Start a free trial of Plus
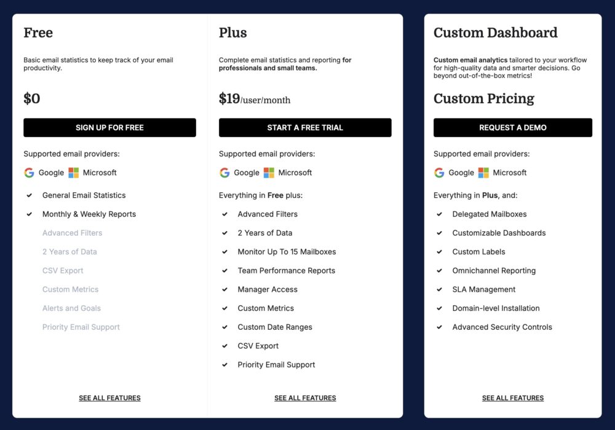The image size is (615, 430). 305,128
